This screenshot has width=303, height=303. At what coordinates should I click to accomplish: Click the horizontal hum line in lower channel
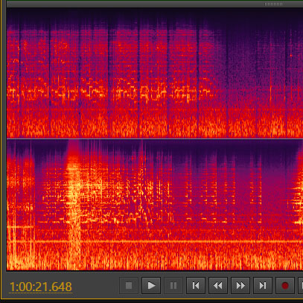point(155,241)
